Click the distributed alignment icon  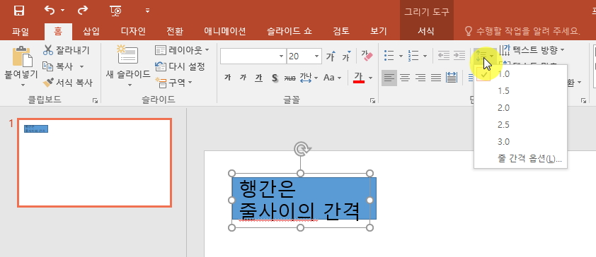point(451,78)
